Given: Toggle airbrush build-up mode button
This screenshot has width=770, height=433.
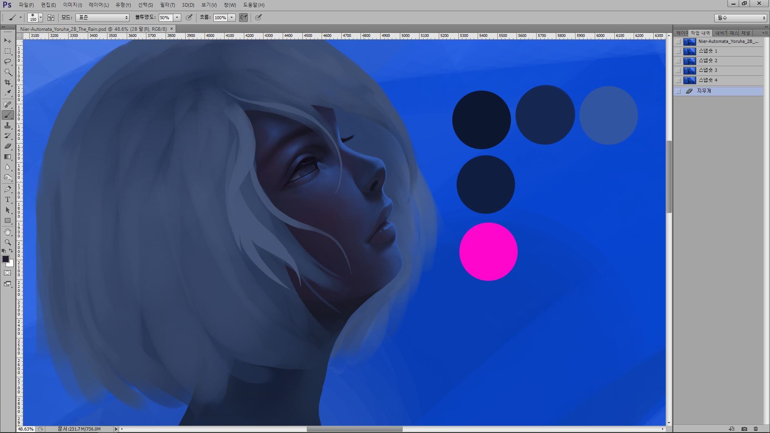Looking at the screenshot, I should [x=243, y=18].
